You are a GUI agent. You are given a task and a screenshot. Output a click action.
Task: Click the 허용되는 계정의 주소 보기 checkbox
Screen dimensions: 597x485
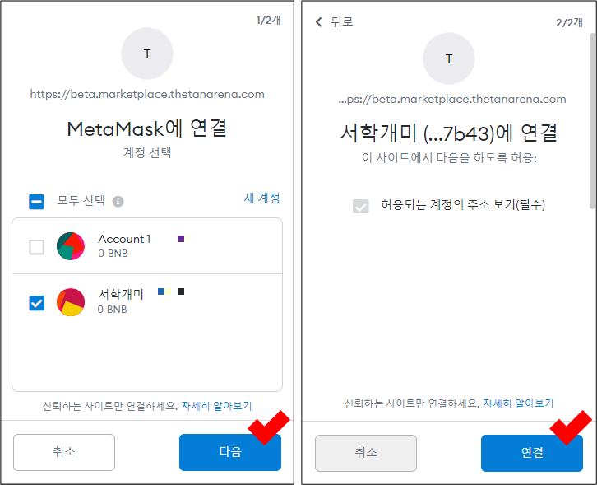(361, 205)
